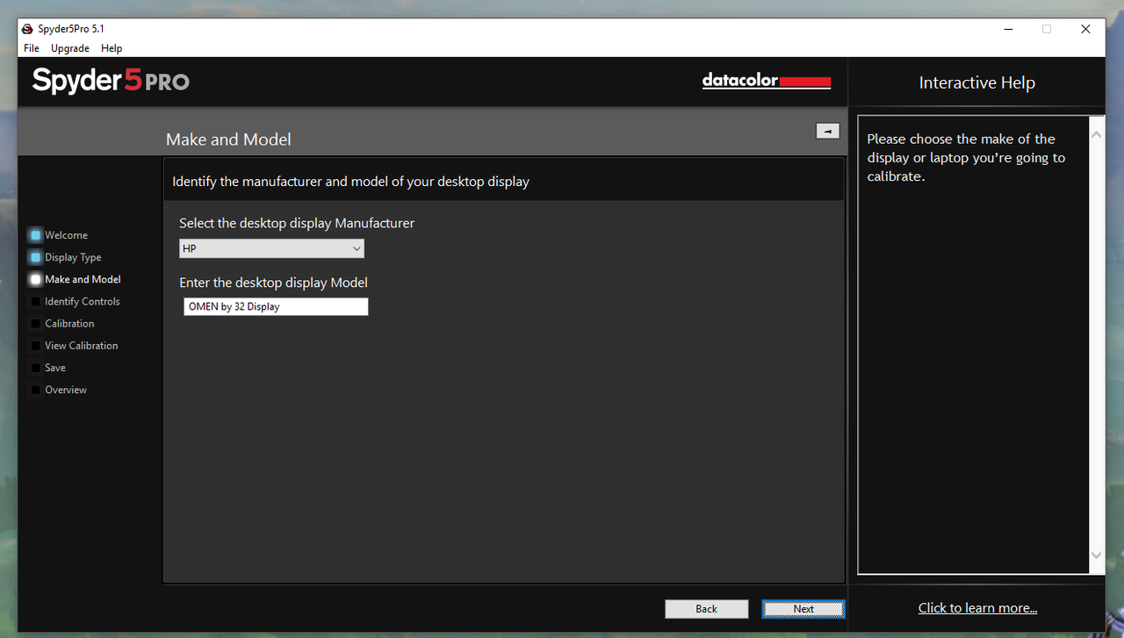Image resolution: width=1124 pixels, height=638 pixels.
Task: Collapse the Interactive Help panel arrow button
Action: 827,131
